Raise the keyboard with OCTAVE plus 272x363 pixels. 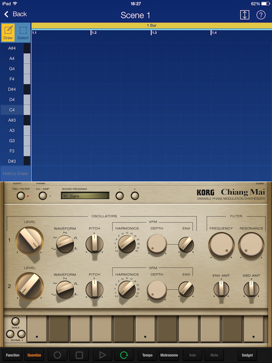pos(22,334)
